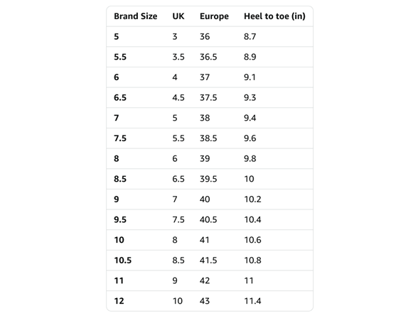Viewport: 418px width, 313px height.
Task: Click the UK column header
Action: click(x=178, y=16)
